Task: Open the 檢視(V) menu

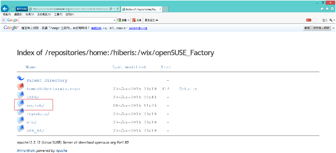Action: point(30,14)
